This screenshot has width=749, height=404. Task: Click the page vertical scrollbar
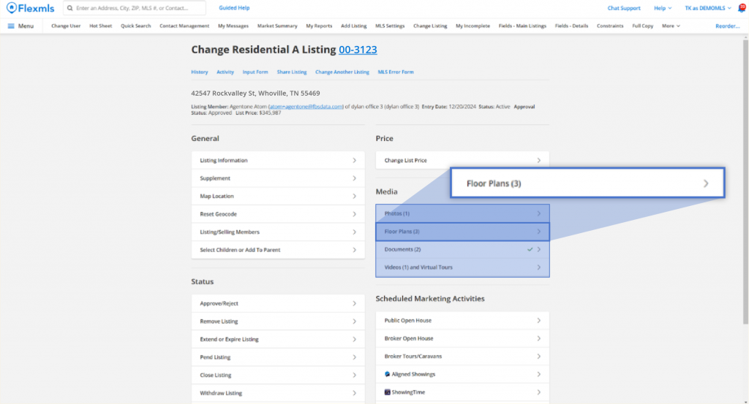pos(745,183)
